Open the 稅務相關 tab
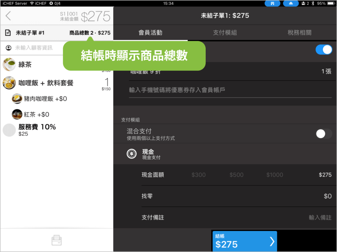 (x=299, y=33)
